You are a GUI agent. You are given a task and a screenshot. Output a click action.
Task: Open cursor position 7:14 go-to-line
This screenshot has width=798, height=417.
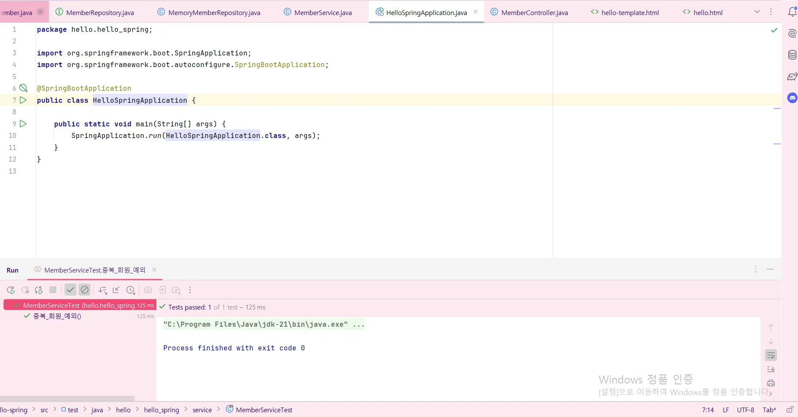coord(708,410)
